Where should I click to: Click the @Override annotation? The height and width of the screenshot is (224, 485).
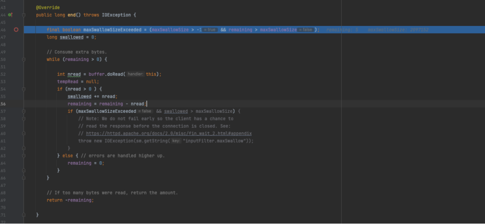pos(48,8)
